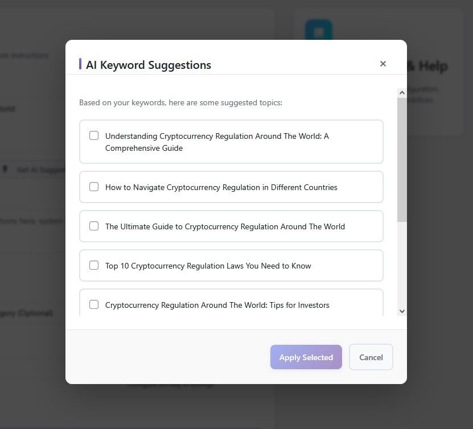Cancel the keyword suggestions dialog
This screenshot has width=473, height=429.
tap(371, 357)
